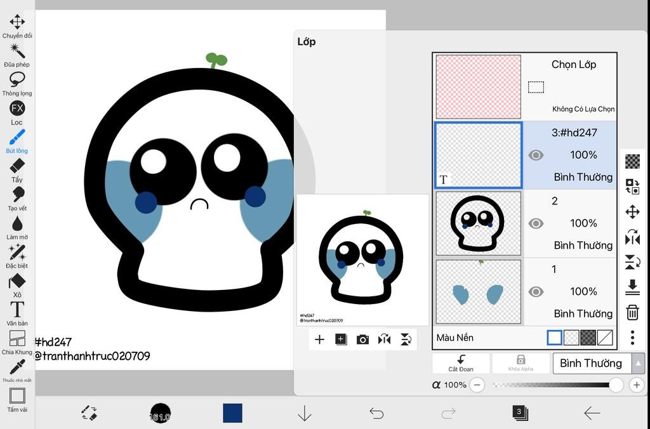
Task: Click the dotted selection rectangle icon
Action: 536,87
